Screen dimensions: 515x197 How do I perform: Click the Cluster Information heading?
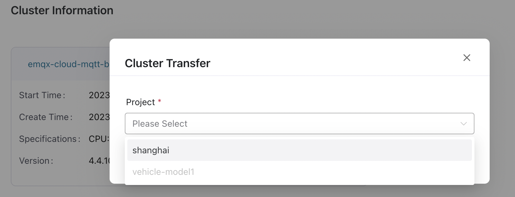point(62,10)
